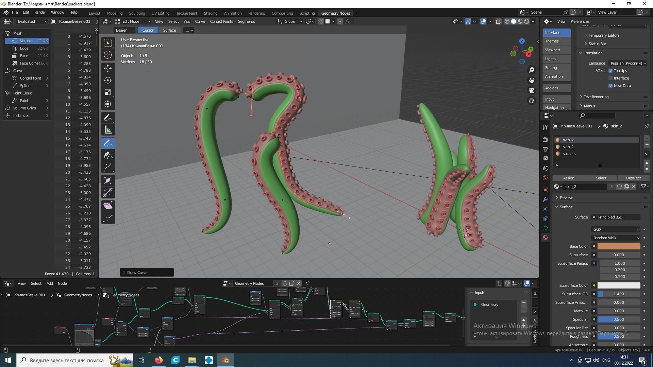Expand the Preview panel
The width and height of the screenshot is (653, 367).
coord(566,198)
